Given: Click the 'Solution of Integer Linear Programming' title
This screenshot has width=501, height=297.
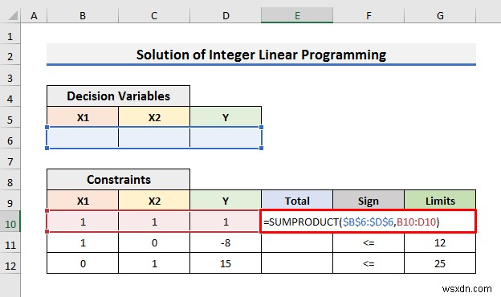Looking at the screenshot, I should (x=262, y=55).
